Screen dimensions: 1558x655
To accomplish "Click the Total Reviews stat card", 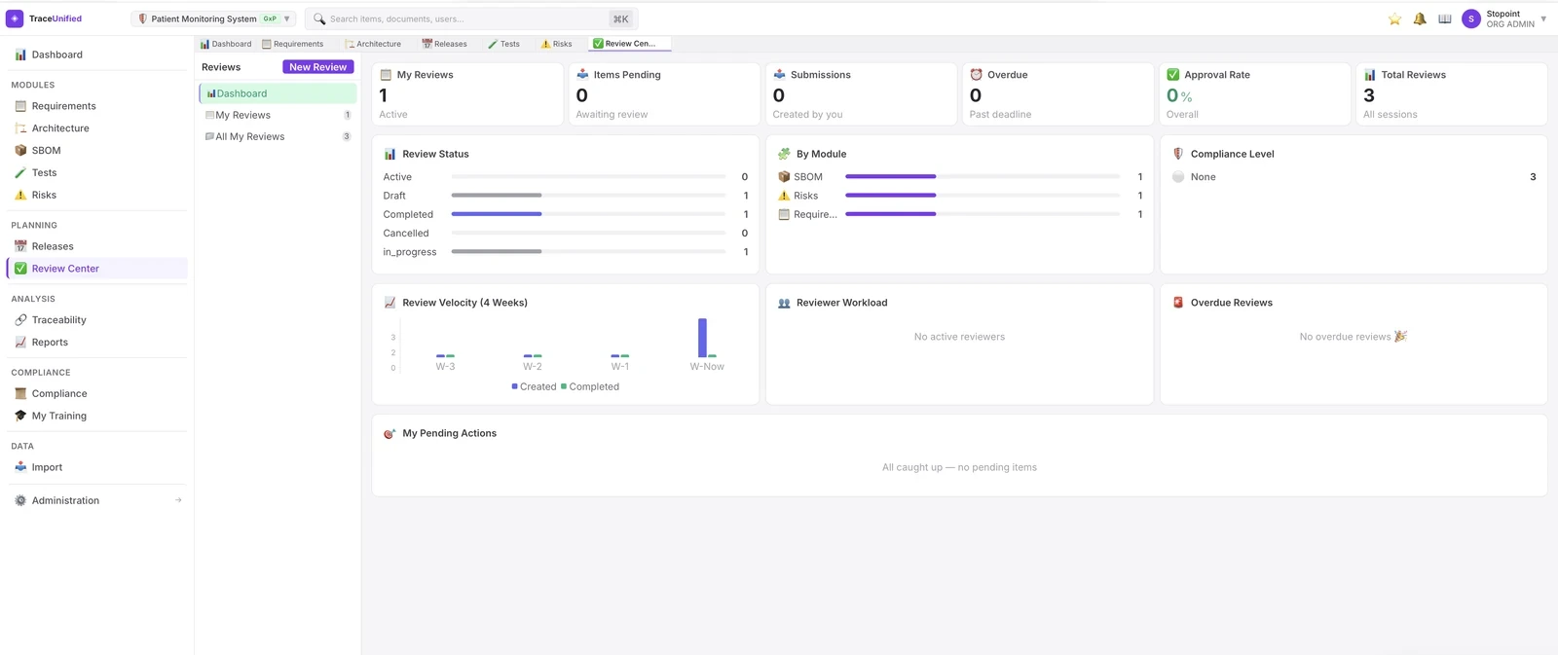I will (x=1451, y=94).
